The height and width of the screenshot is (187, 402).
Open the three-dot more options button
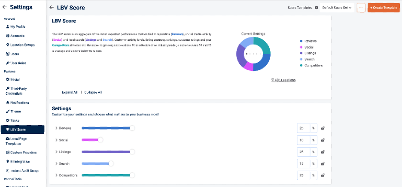361,8
